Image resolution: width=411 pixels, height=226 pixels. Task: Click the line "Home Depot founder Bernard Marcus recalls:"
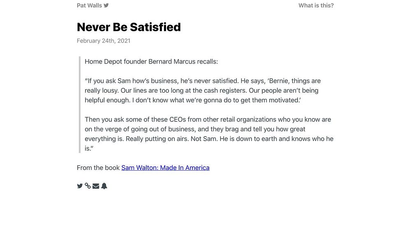[151, 62]
